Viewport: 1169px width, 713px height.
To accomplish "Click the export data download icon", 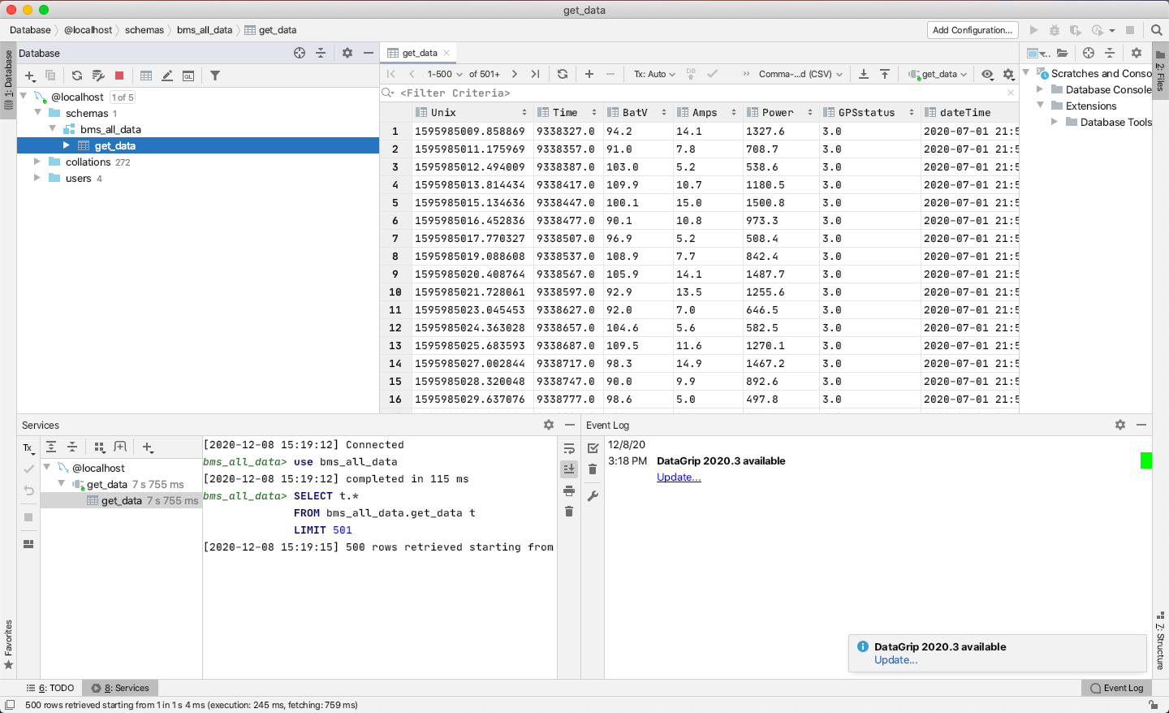I will coord(864,74).
